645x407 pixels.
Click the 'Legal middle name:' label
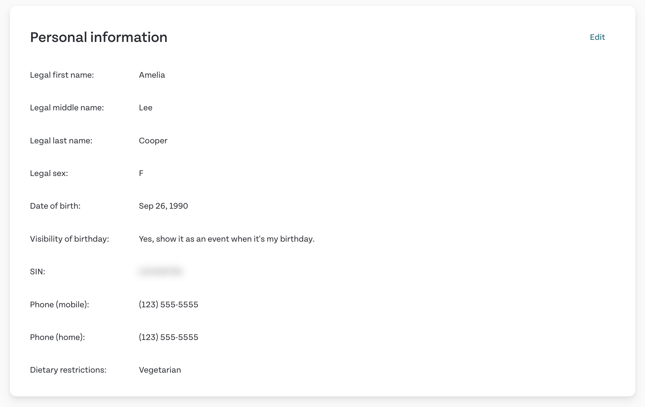[x=67, y=108]
